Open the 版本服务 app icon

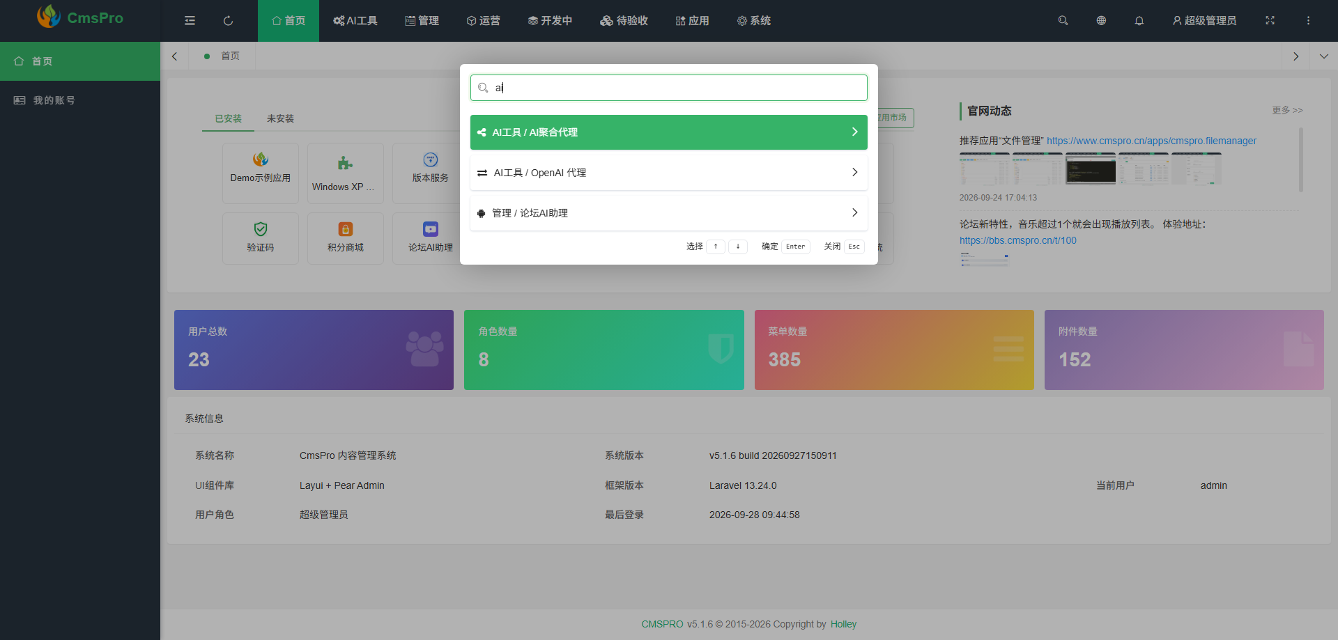(431, 159)
